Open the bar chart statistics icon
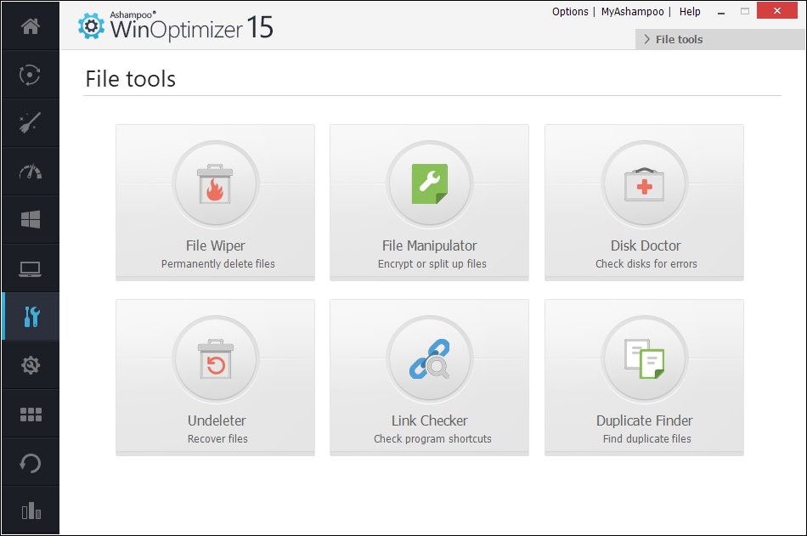The image size is (807, 536). (31, 511)
